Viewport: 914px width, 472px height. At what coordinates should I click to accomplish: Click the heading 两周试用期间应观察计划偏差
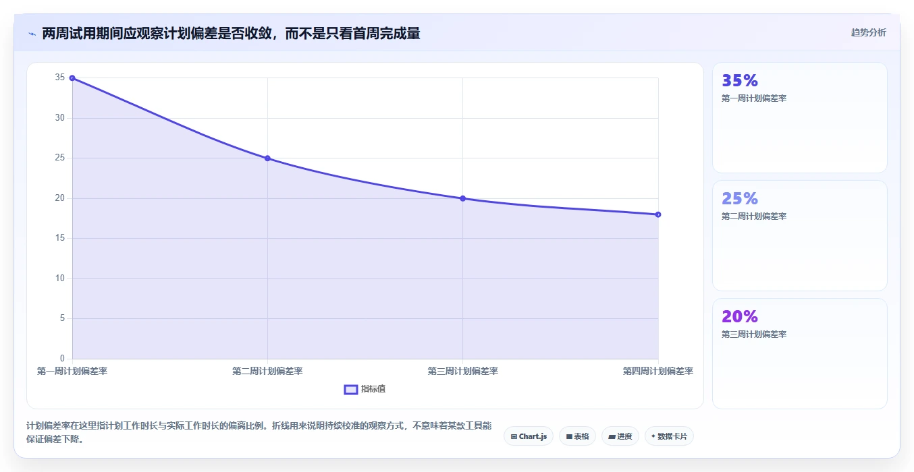pos(231,33)
